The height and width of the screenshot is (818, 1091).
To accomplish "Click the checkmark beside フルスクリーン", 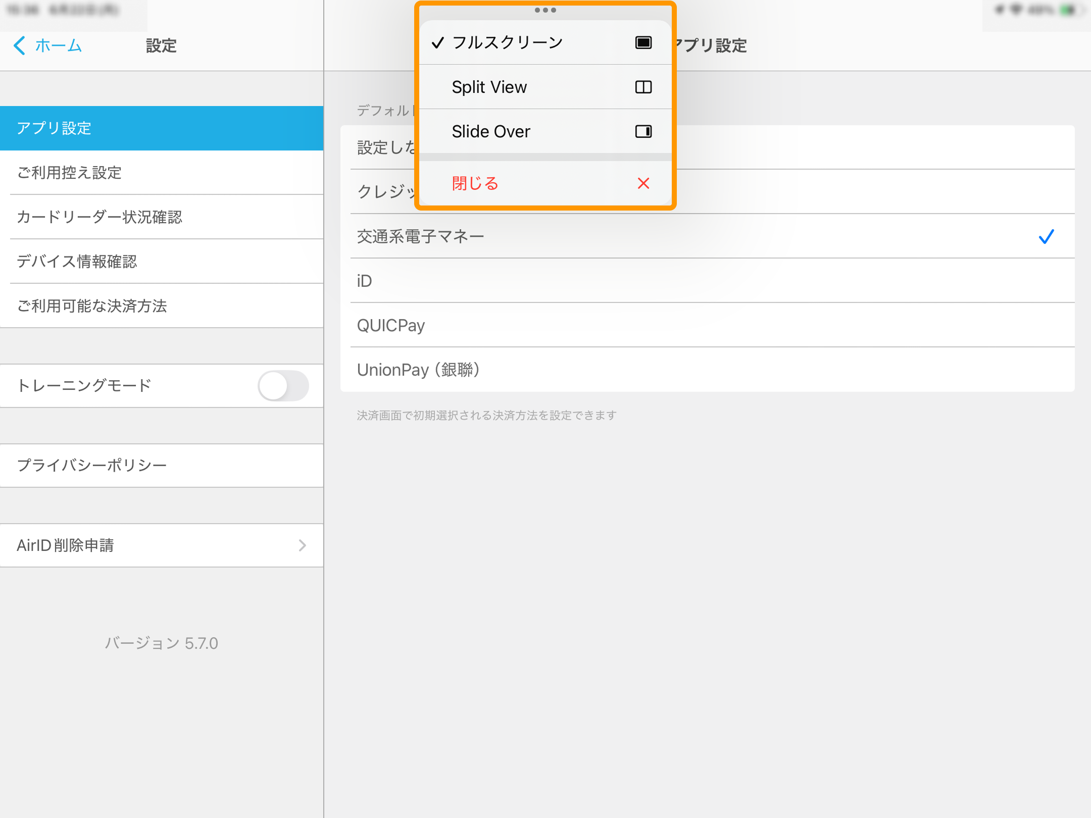I will pos(438,42).
